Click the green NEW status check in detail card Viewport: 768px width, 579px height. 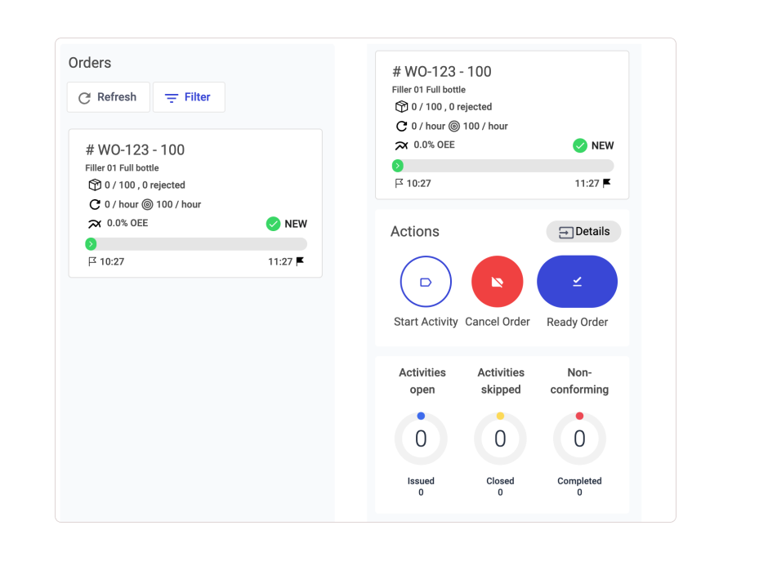(580, 145)
